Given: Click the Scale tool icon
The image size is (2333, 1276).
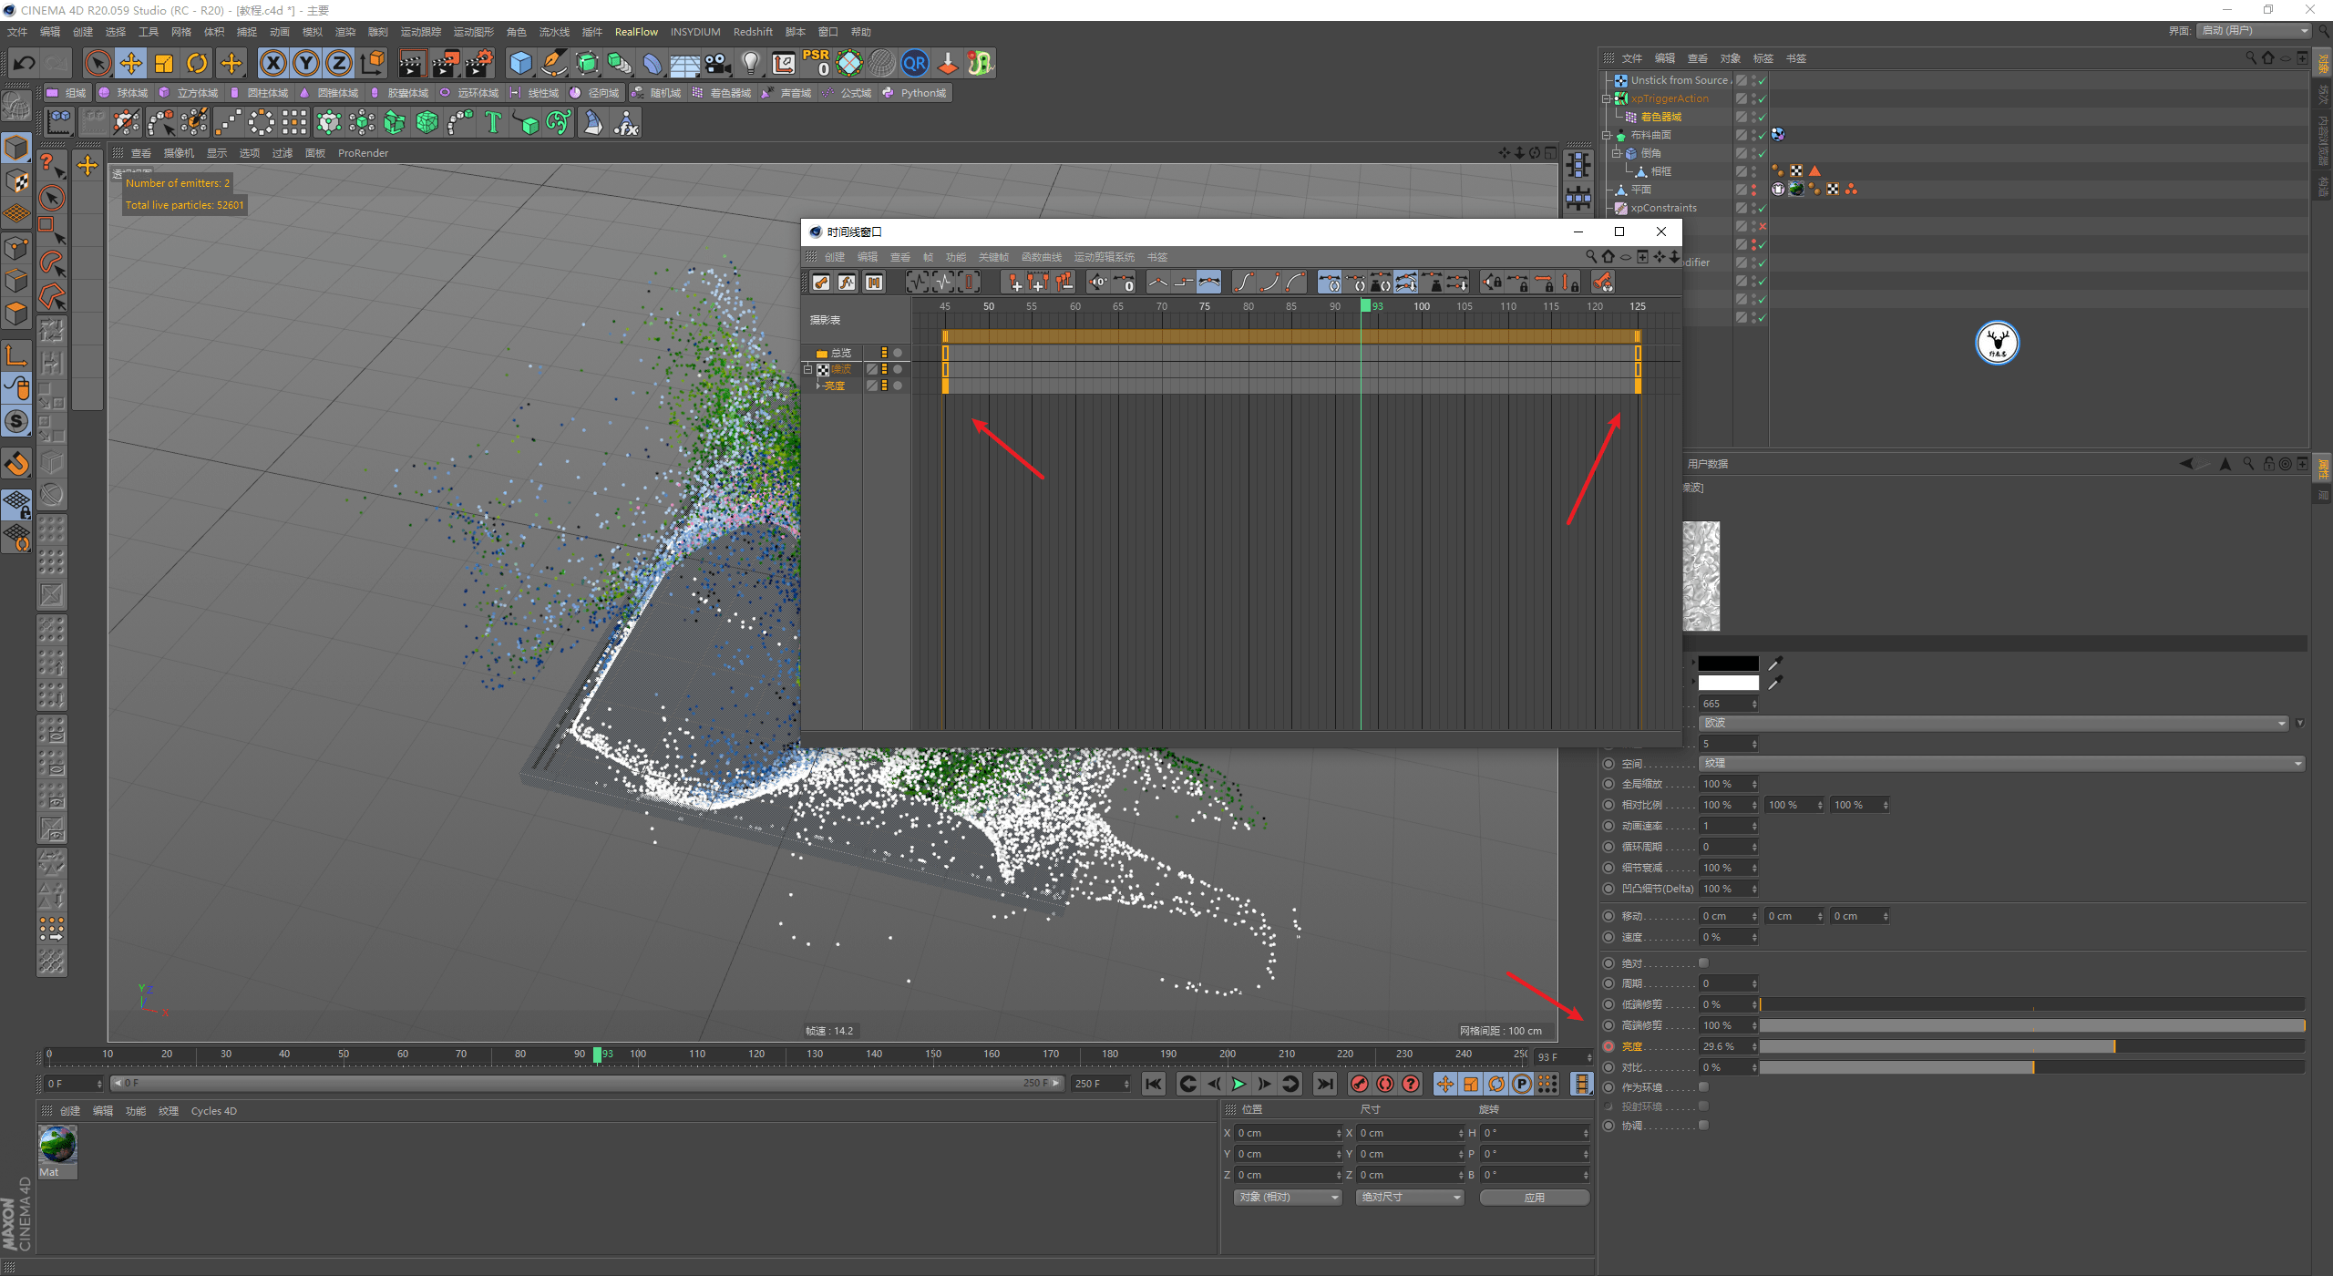Looking at the screenshot, I should point(164,63).
